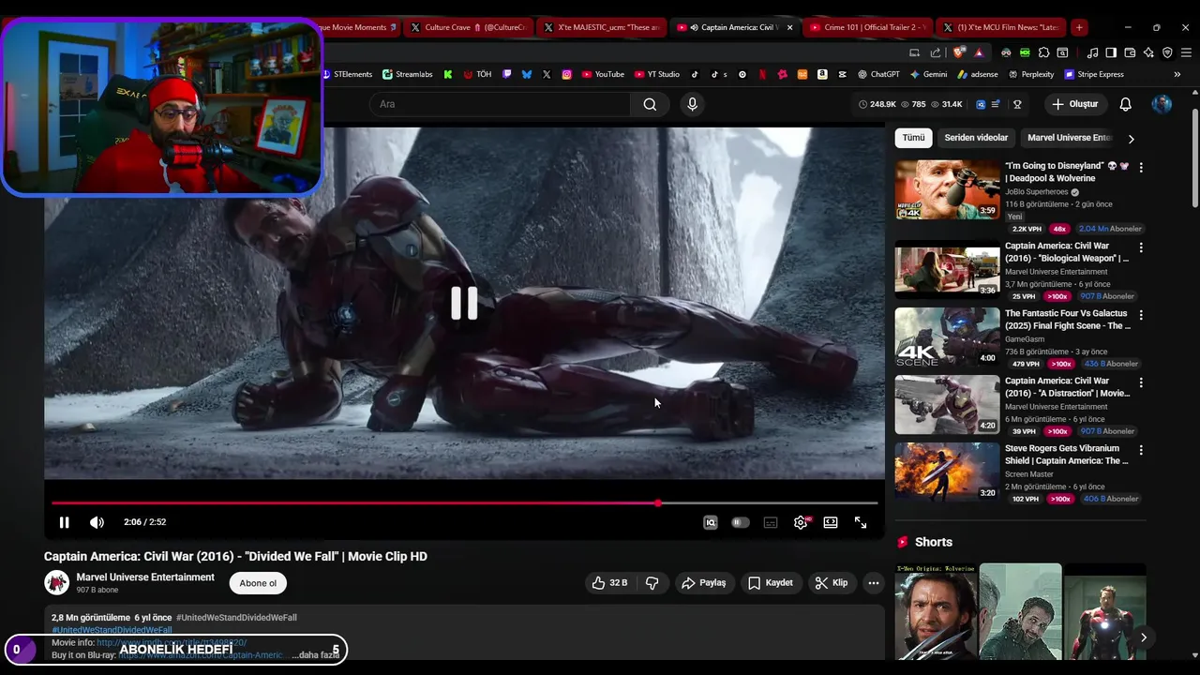Click in the Ara search field
Viewport: 1200px width, 675px height.
(x=502, y=104)
